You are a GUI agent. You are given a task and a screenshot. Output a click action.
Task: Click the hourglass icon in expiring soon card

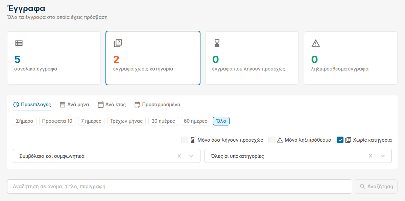217,43
